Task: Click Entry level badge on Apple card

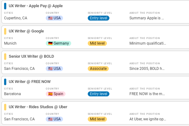Action: (x=98, y=18)
